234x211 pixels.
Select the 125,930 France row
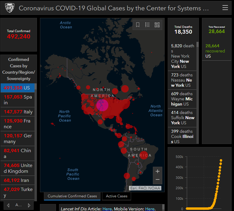click(18, 124)
